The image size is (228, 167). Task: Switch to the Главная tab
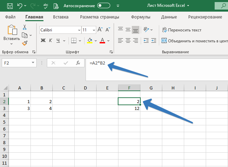pos(34,17)
